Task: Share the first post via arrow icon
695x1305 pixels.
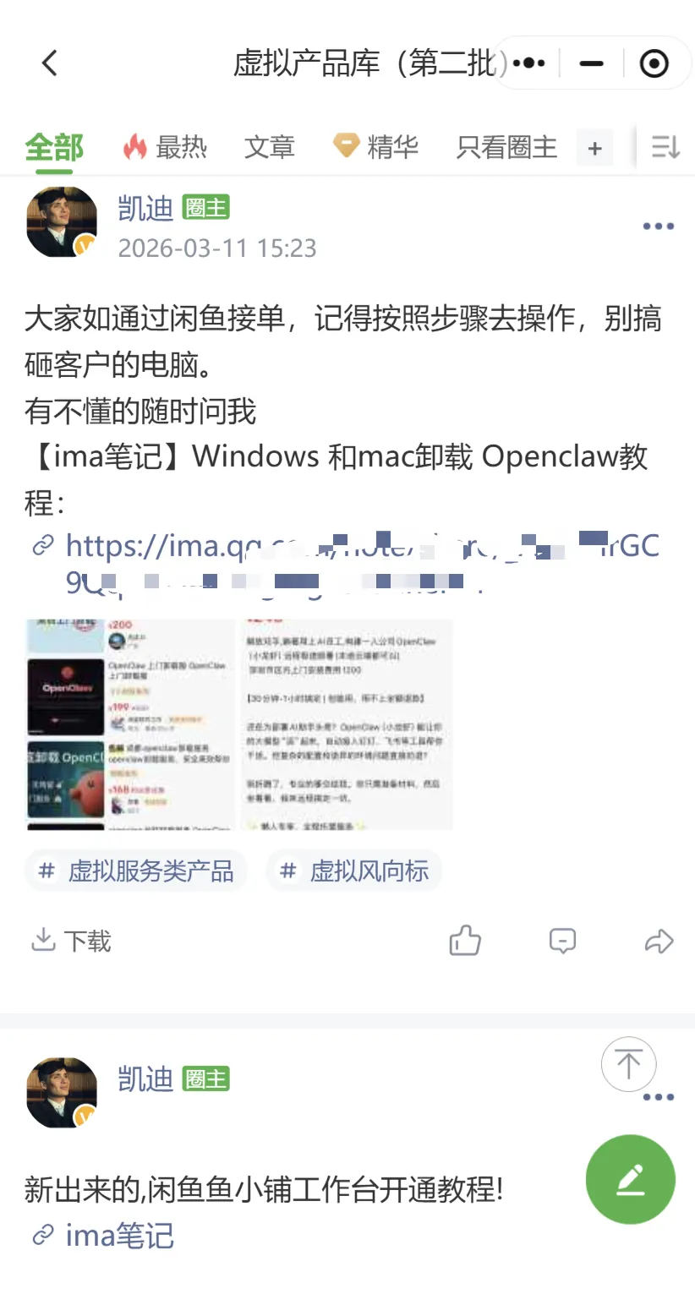Action: 659,941
